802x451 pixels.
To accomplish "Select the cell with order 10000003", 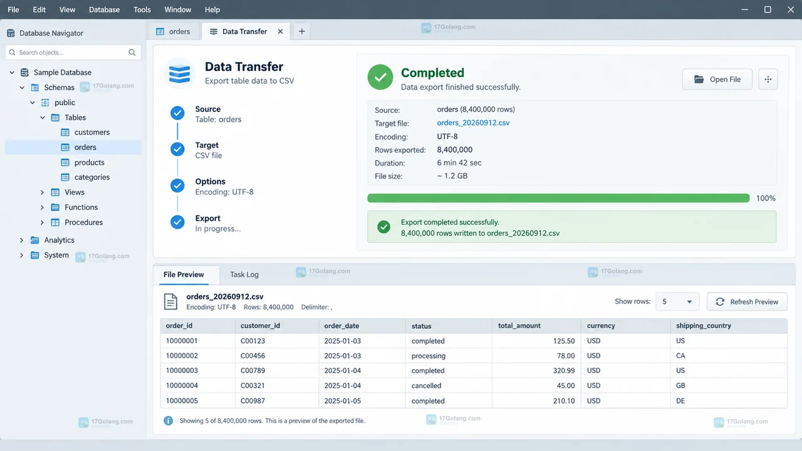I will tap(198, 371).
